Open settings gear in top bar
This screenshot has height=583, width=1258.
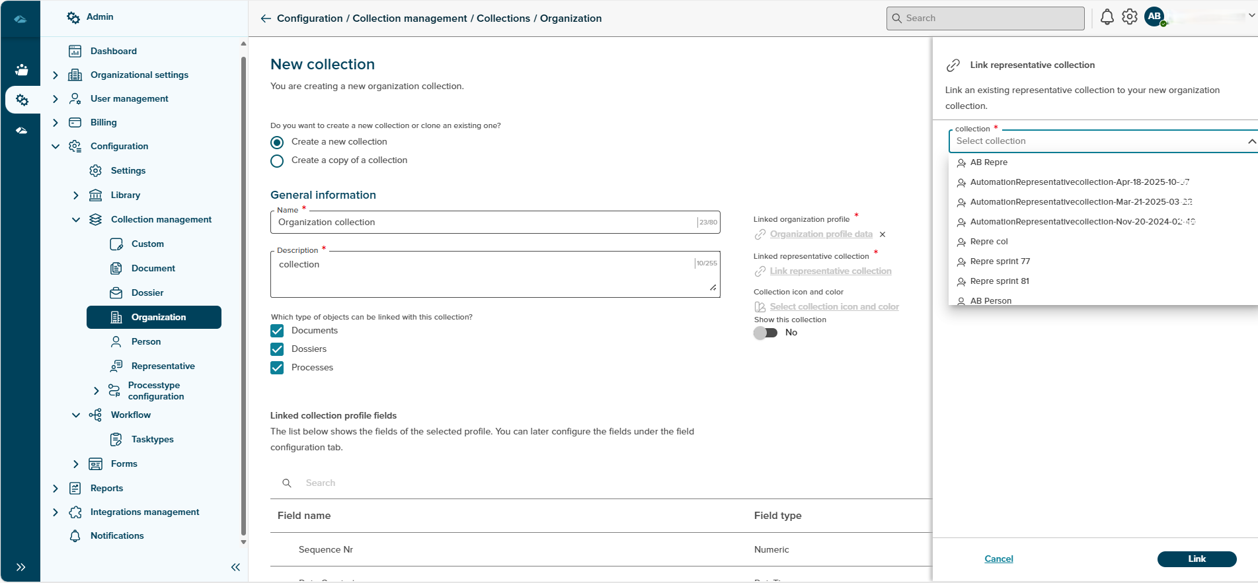(1130, 17)
